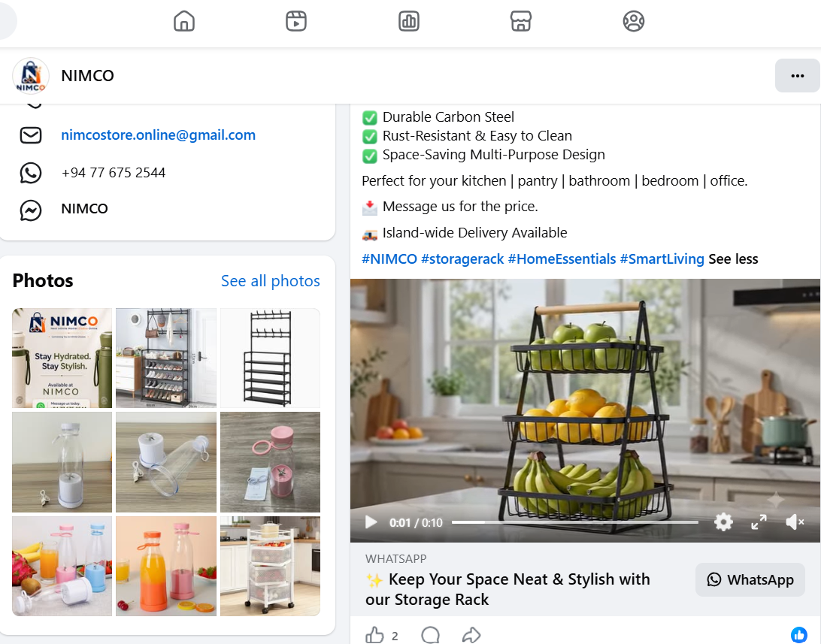Open the Reels video tab icon
Screen dimensions: 821x644
coord(295,22)
